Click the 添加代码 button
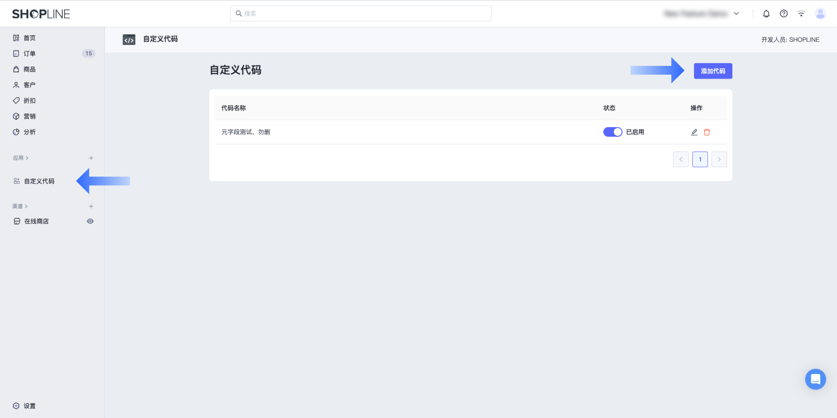Viewport: 837px width, 418px height. pos(713,71)
